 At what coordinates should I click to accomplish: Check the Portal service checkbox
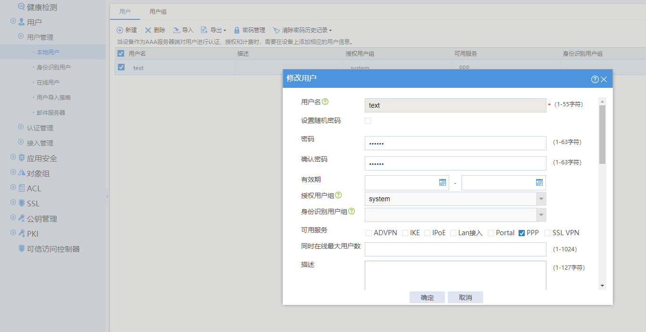[x=491, y=233]
